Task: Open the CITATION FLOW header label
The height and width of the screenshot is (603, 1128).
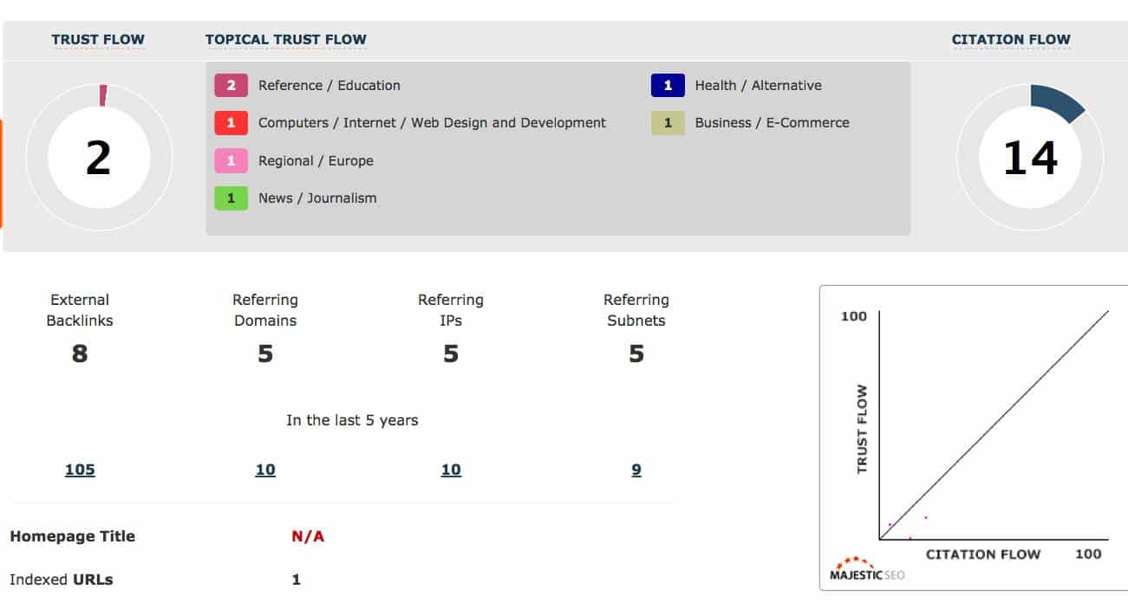Action: coord(1011,39)
